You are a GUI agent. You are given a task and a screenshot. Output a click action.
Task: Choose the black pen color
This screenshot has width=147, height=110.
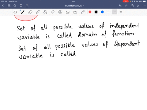click(x=96, y=12)
